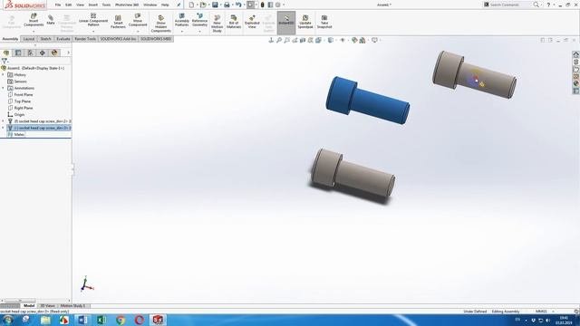This screenshot has width=580, height=326.
Task: Select the blue screw model
Action: 368,101
